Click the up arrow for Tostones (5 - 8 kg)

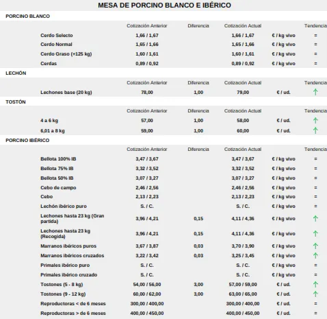point(315,284)
